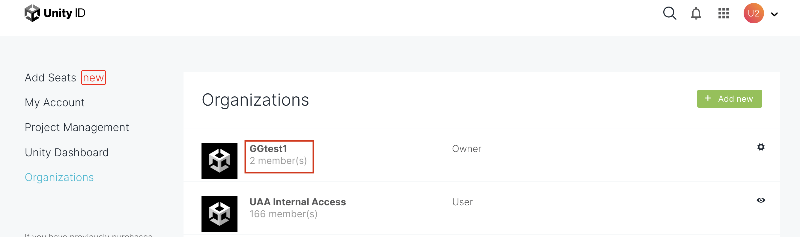Screen dimensions: 800x237
Task: Expand the account dropdown chevron
Action: coord(775,14)
